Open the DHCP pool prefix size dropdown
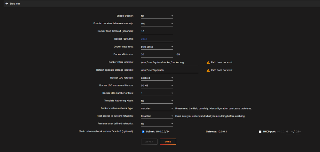Viewport: 320px width, 152px height. pyautogui.click(x=298, y=132)
